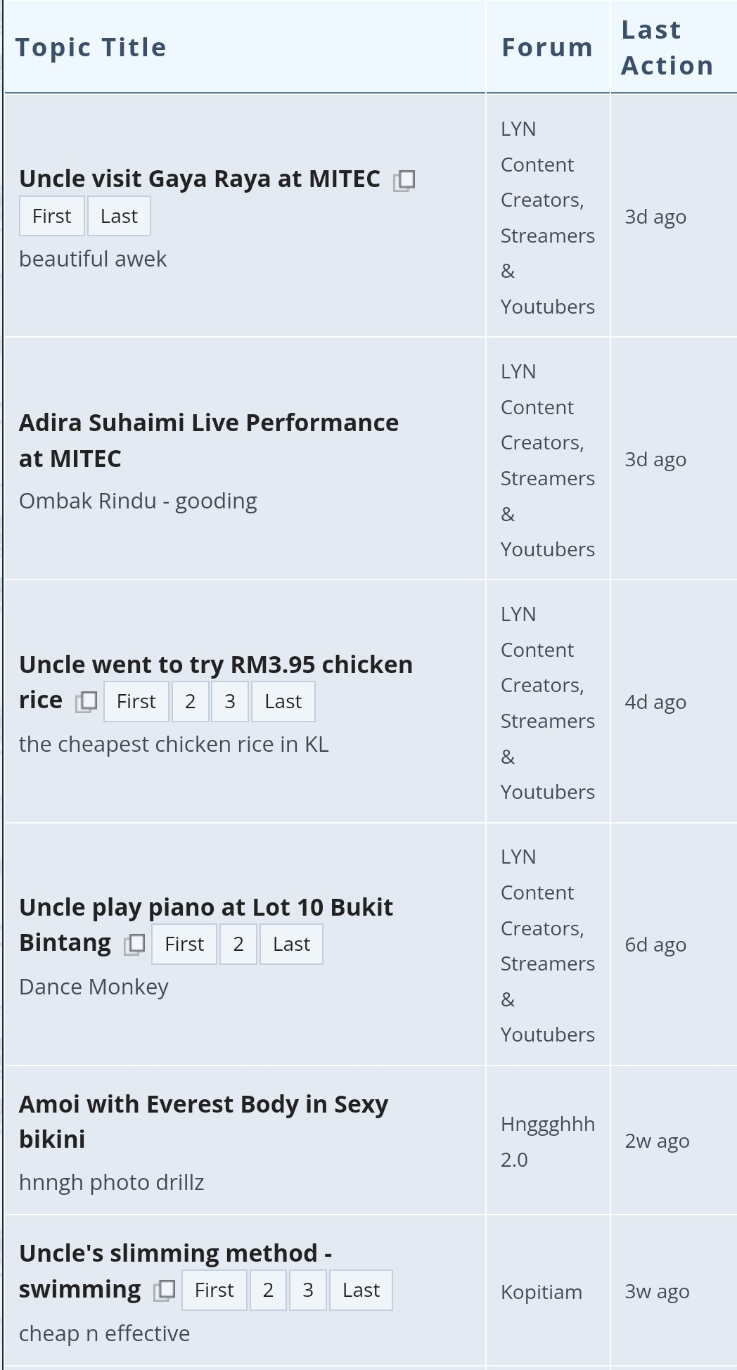Open First page of Gaya Raya topic

pos(52,216)
